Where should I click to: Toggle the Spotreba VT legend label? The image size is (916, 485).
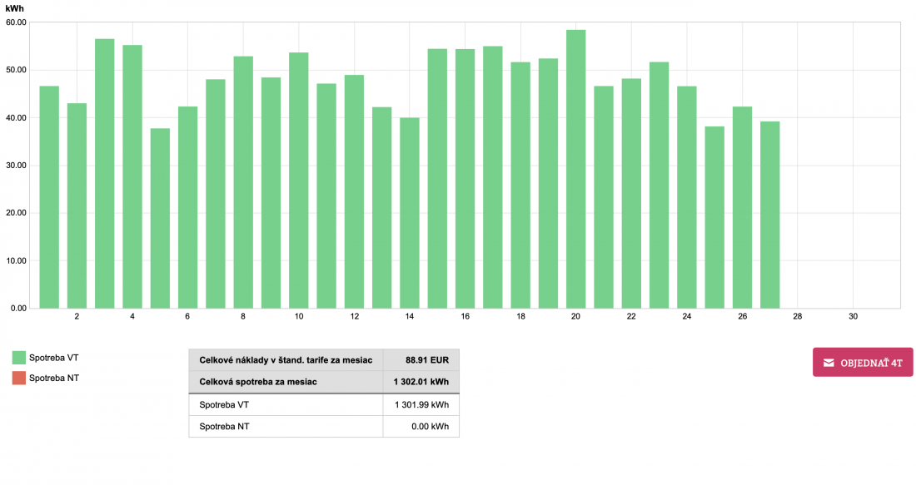(x=54, y=358)
